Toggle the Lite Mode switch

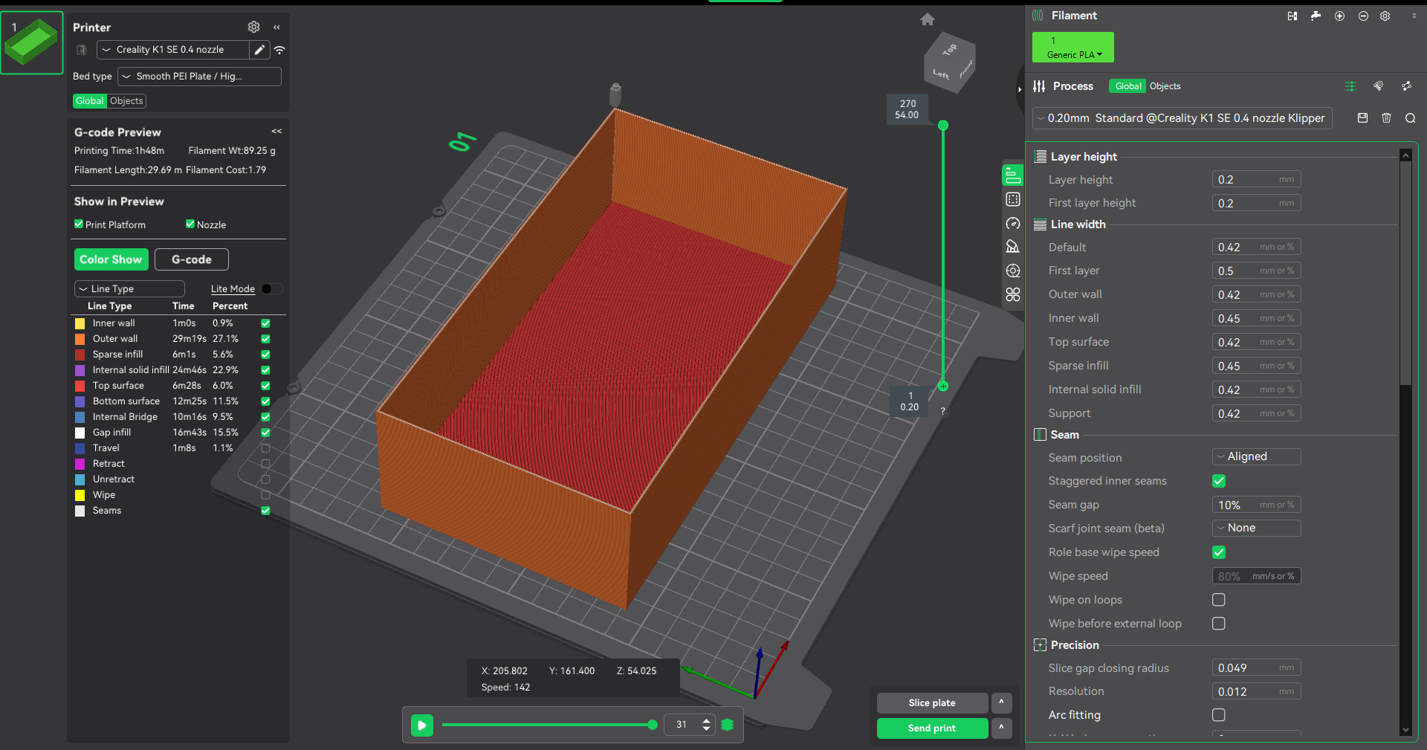(271, 289)
